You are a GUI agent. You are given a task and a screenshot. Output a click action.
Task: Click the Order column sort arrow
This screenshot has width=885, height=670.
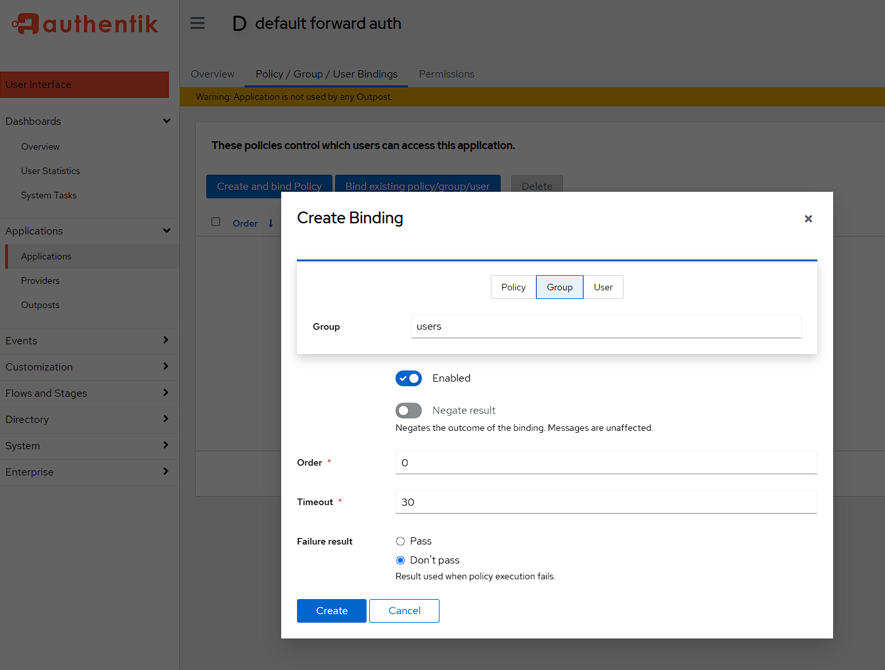[x=271, y=223]
